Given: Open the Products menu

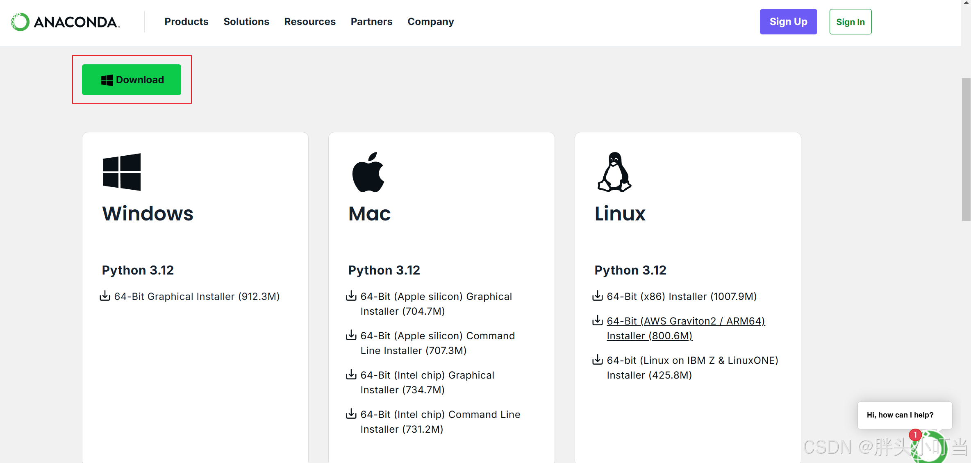Looking at the screenshot, I should [186, 22].
